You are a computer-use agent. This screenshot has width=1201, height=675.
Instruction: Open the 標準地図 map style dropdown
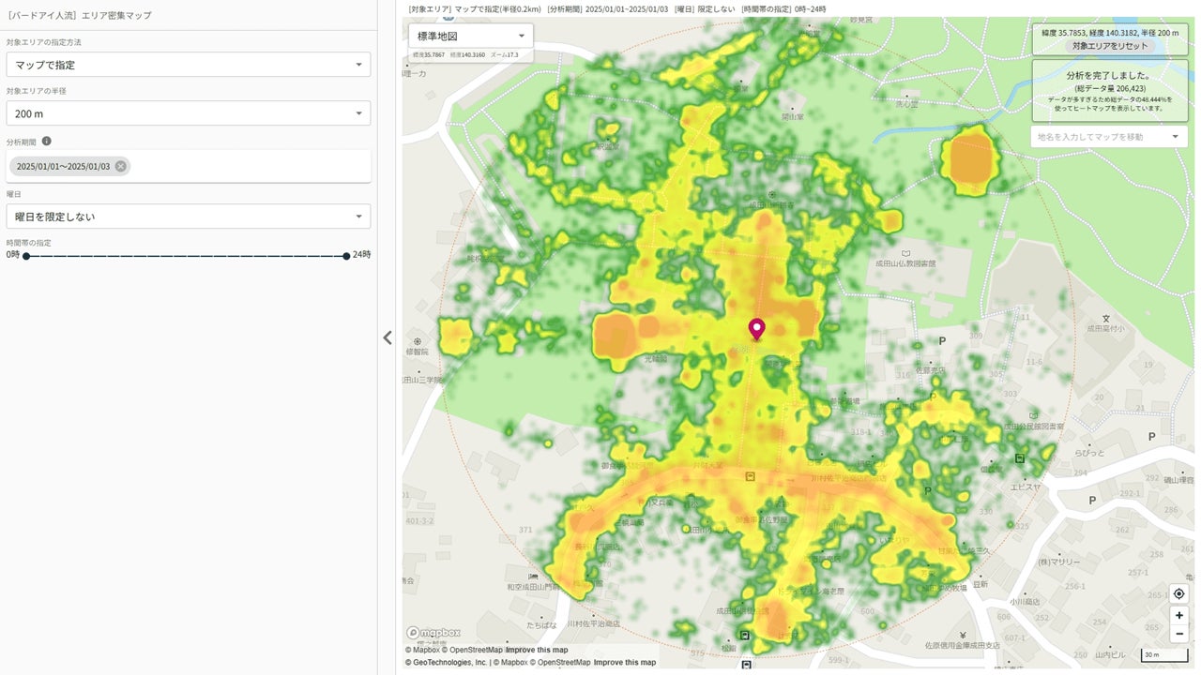coord(470,36)
